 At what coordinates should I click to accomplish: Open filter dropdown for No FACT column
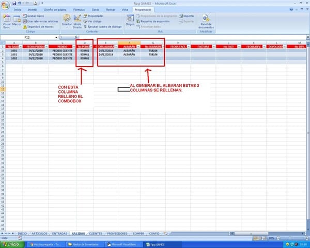(x=239, y=47)
